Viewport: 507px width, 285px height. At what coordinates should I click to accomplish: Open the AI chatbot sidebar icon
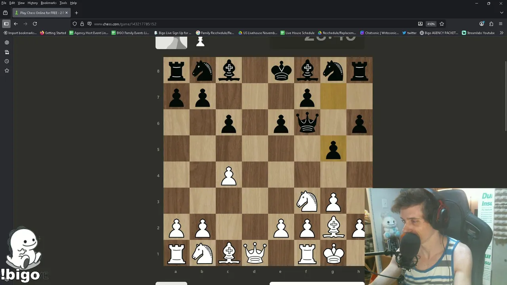coord(7,42)
